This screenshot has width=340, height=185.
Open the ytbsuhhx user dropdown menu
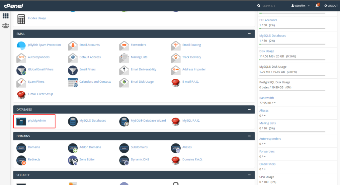pos(300,6)
